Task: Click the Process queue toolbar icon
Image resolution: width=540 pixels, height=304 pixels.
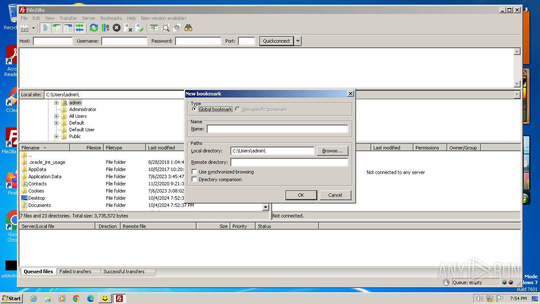Action: tap(105, 28)
